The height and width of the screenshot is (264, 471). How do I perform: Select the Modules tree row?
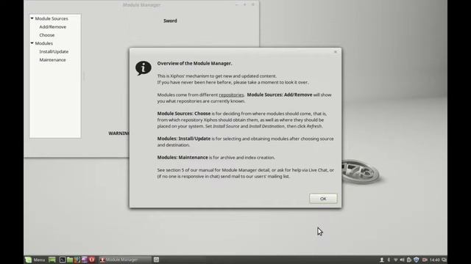55,43
